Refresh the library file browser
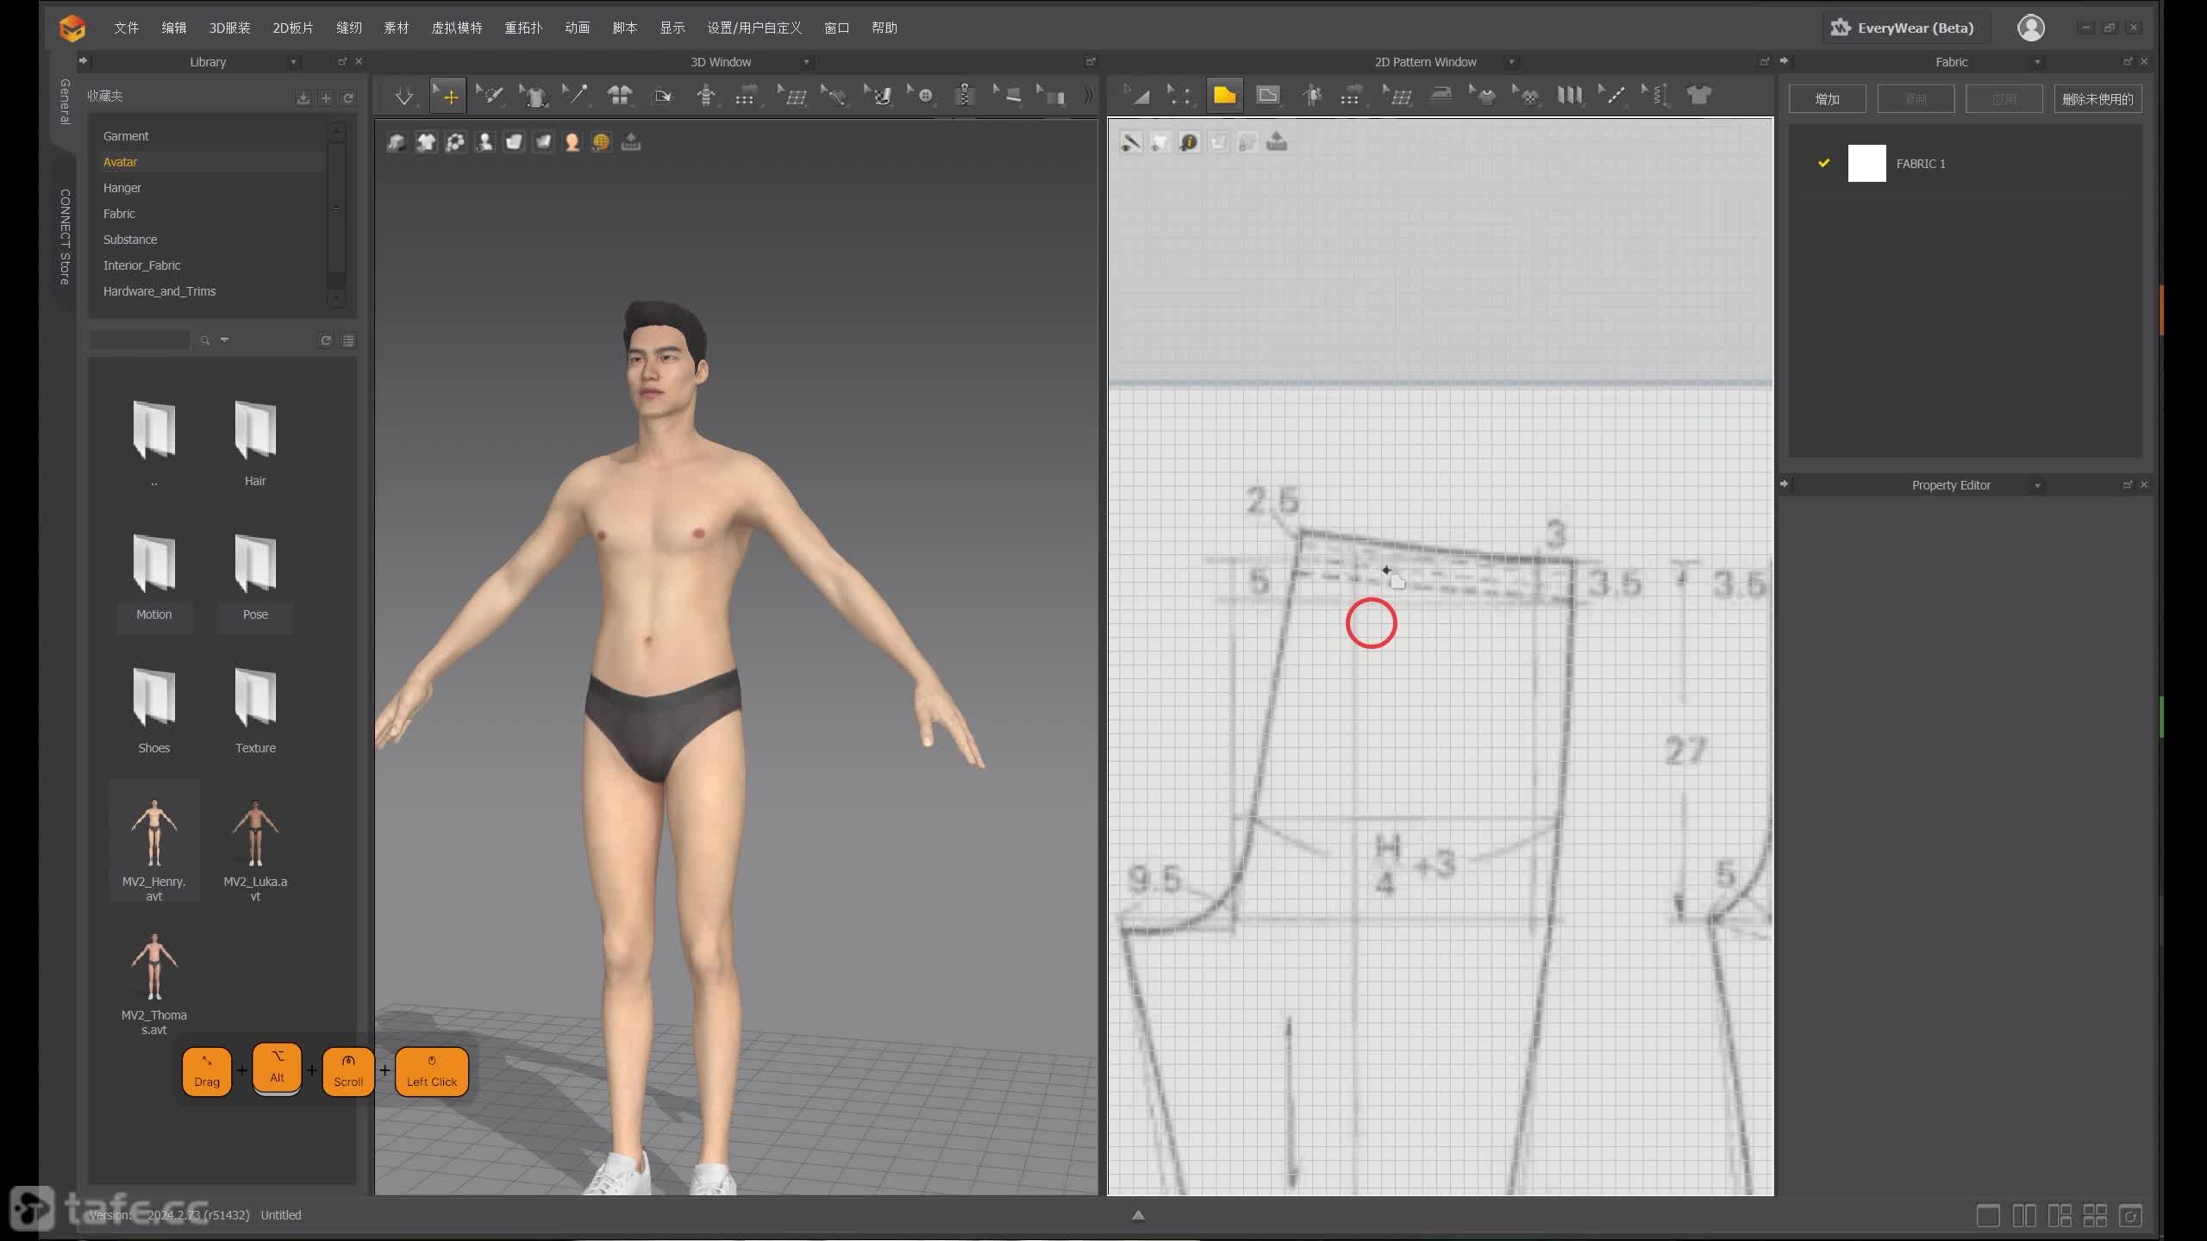Viewport: 2207px width, 1241px height. click(x=326, y=340)
